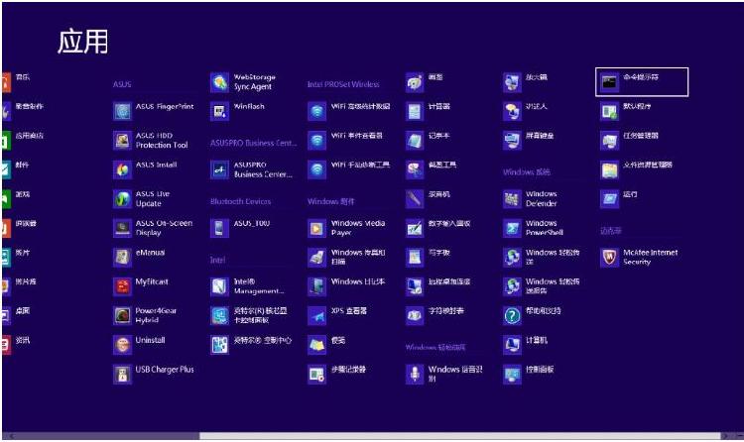Open 帮助和支持
The image size is (744, 442).
click(x=533, y=316)
